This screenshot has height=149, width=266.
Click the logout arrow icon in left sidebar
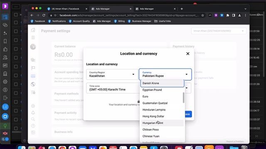click(5, 98)
